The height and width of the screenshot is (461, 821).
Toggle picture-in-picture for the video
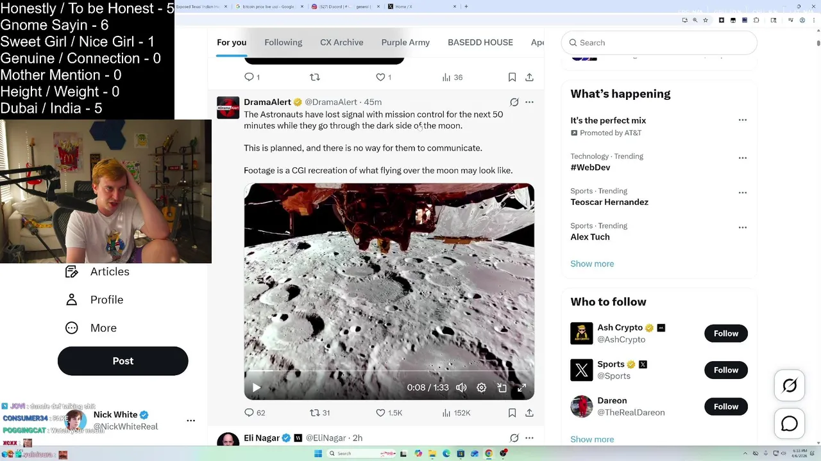click(502, 387)
